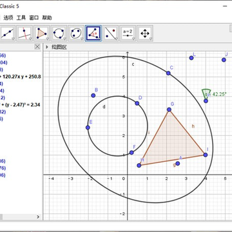The width and height of the screenshot is (232, 232).
Task: Select triangle vertex I
Action: click(206, 155)
